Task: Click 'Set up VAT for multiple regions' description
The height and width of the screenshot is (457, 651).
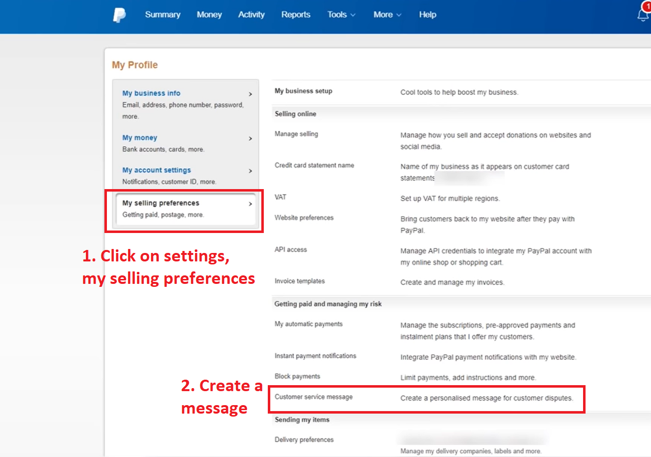Action: 450,199
